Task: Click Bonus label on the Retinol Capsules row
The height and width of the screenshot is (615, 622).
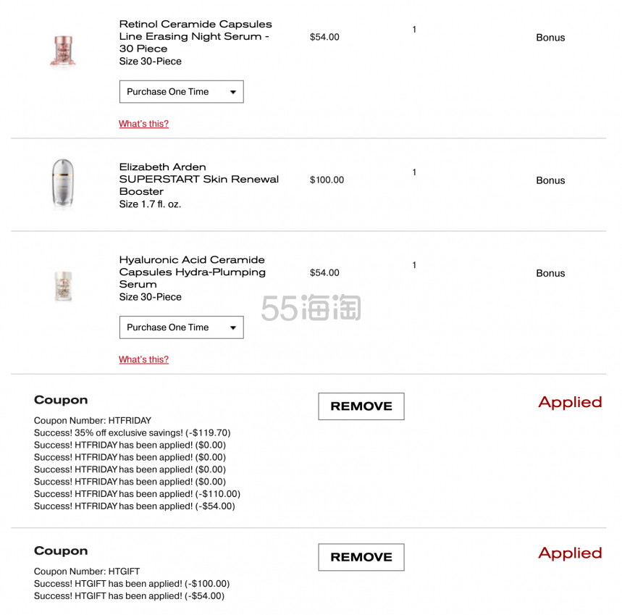Action: coord(550,37)
